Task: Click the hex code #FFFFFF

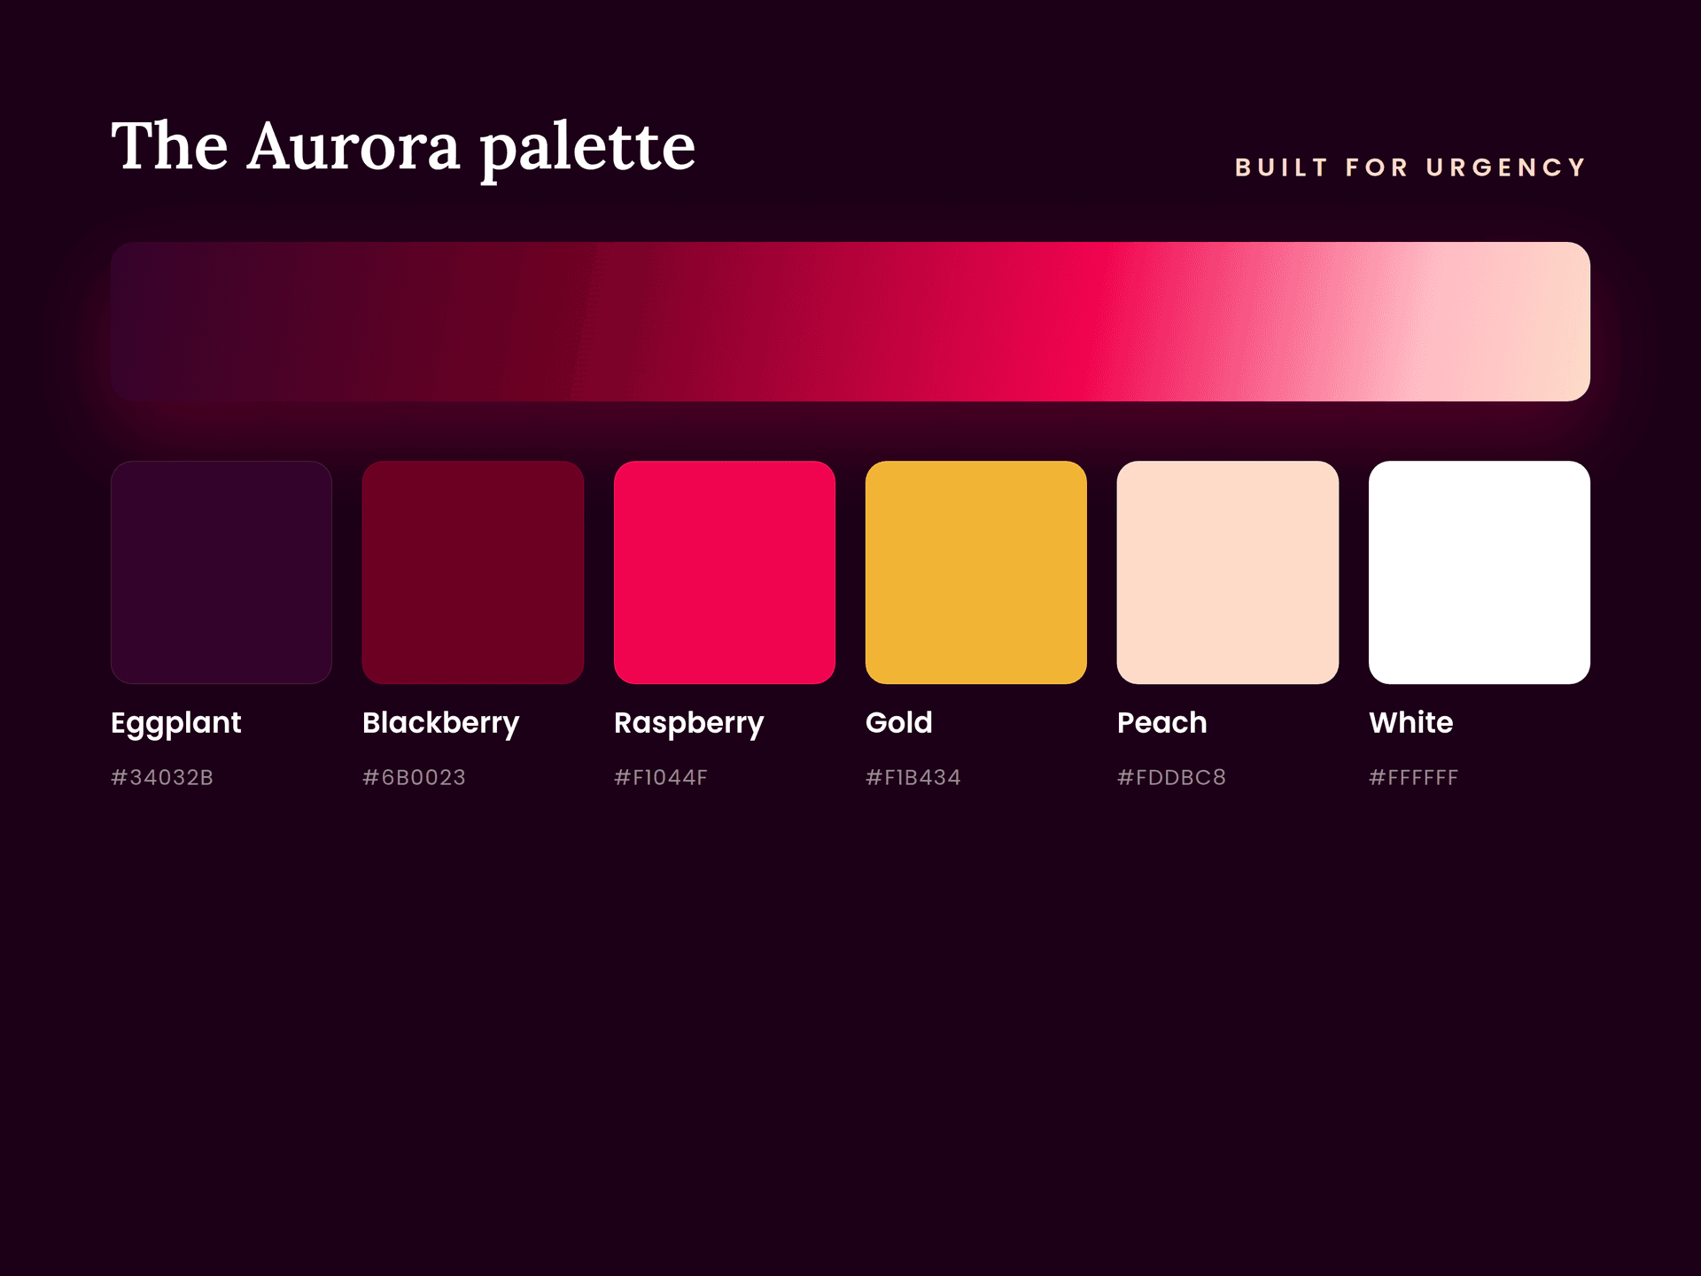Action: pyautogui.click(x=1413, y=777)
